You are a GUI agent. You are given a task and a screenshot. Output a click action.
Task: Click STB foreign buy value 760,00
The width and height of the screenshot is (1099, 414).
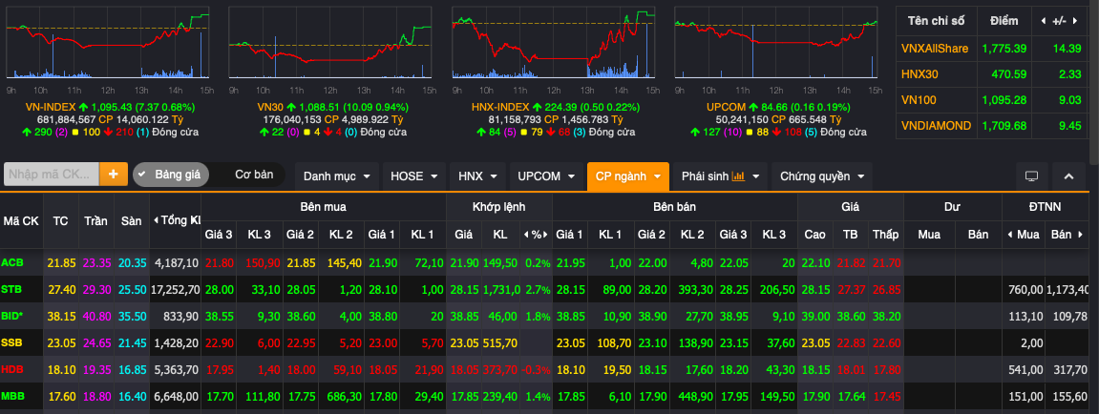1026,289
